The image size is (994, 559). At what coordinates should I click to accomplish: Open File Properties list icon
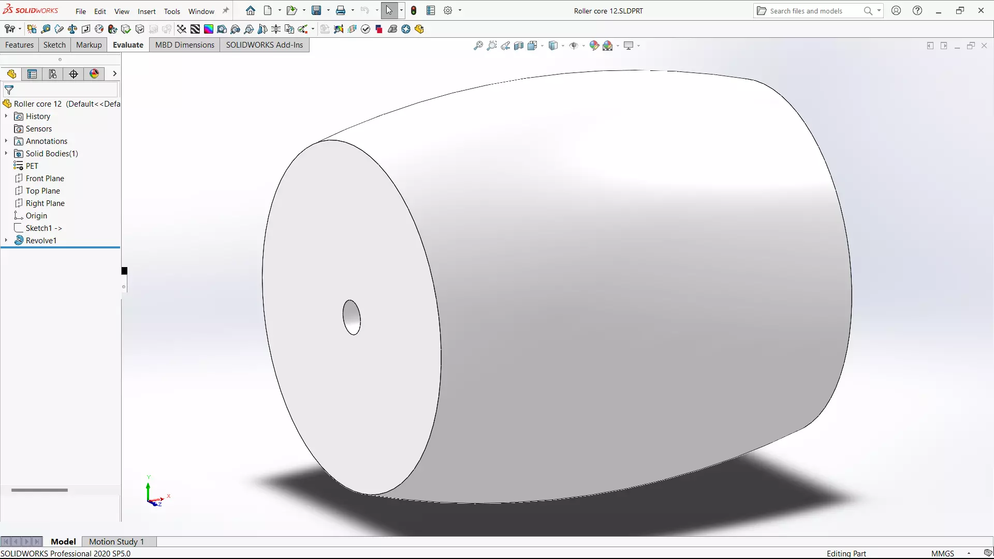tap(431, 10)
